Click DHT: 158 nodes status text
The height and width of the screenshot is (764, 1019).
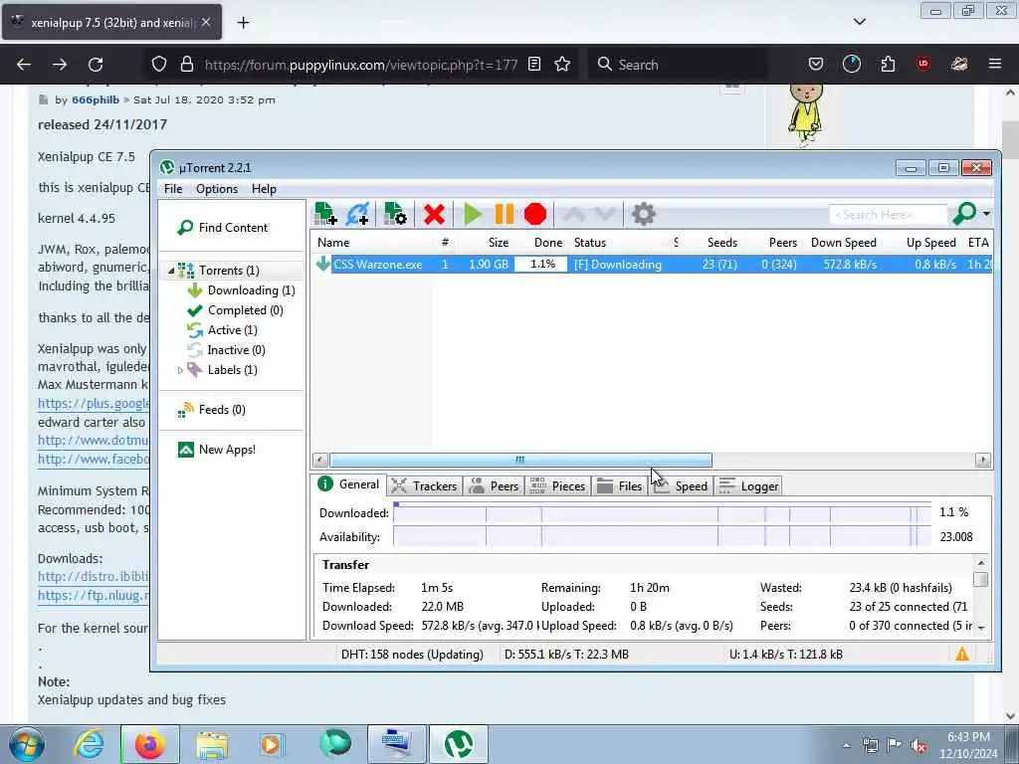tap(412, 655)
